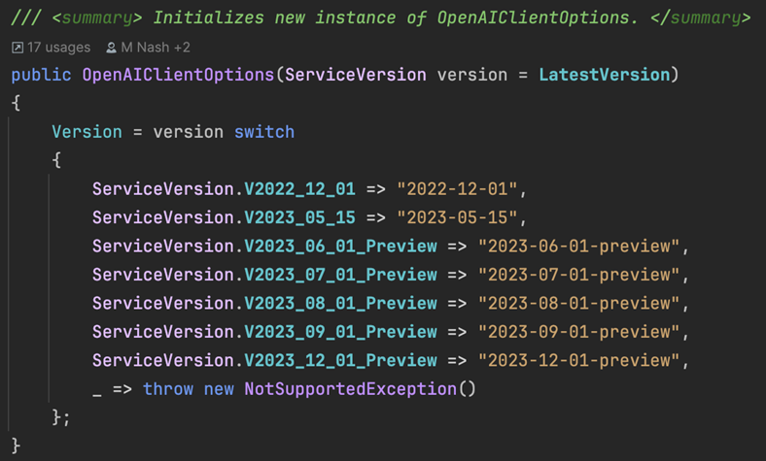The image size is (766, 461).
Task: Click the OpenAIClientOptions constructor name
Action: click(x=178, y=75)
